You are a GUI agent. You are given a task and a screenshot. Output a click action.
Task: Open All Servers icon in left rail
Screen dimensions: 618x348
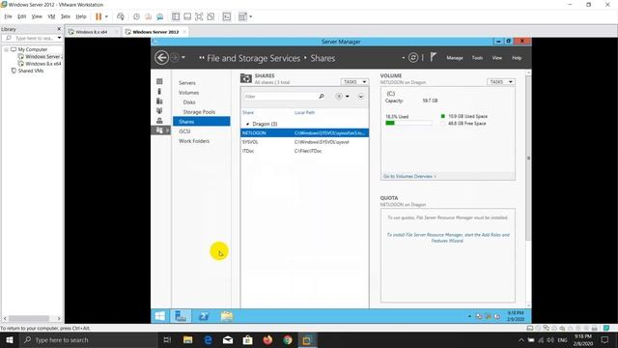pyautogui.click(x=159, y=101)
